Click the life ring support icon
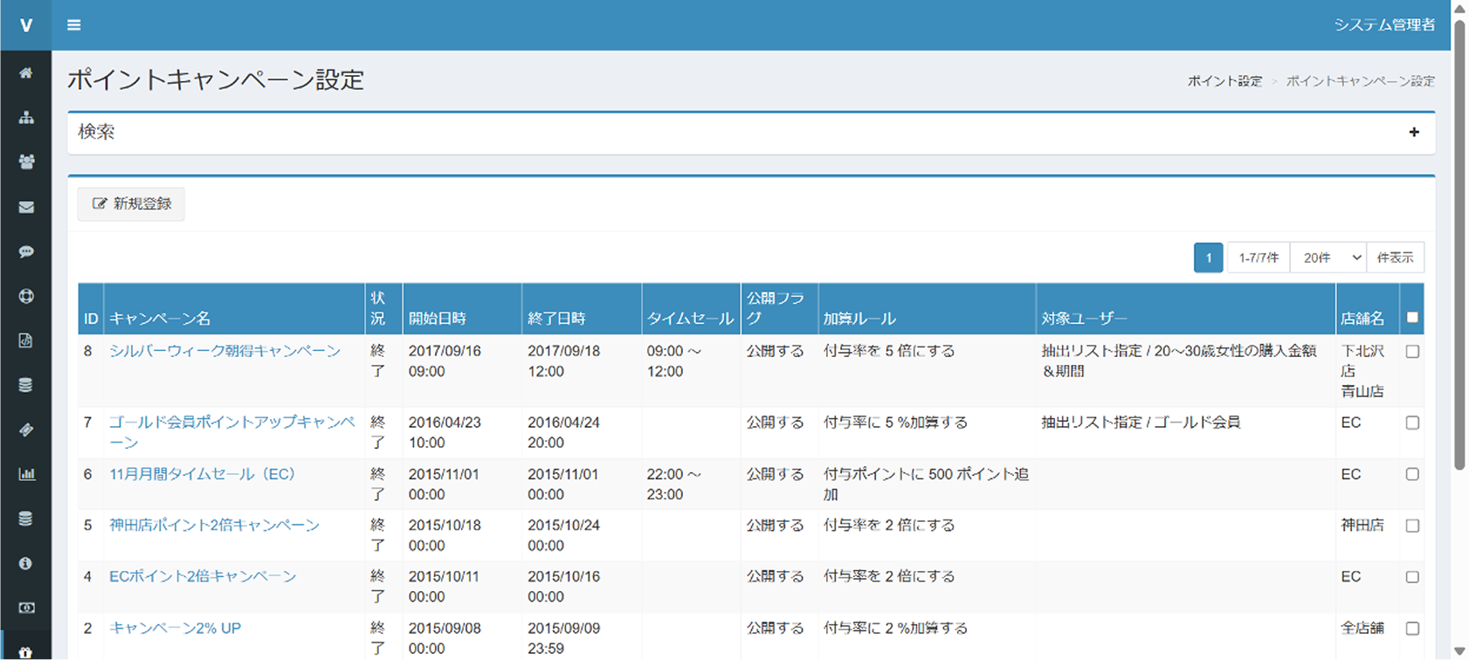Viewport: 1469px width, 660px height. pyautogui.click(x=25, y=296)
